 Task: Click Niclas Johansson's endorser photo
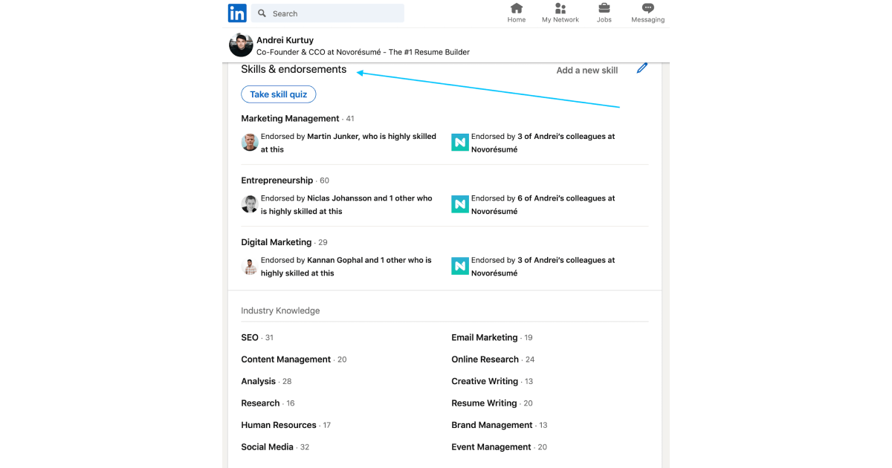[250, 204]
